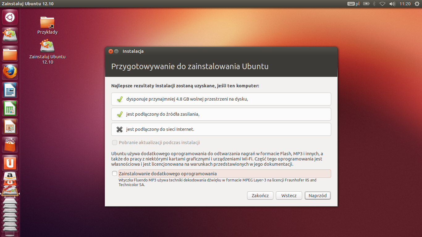Open the installer icon in the launcher
422x237 pixels.
pos(10,35)
